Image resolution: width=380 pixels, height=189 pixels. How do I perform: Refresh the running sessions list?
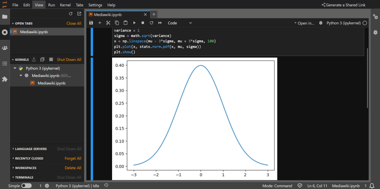pyautogui.click(x=71, y=14)
